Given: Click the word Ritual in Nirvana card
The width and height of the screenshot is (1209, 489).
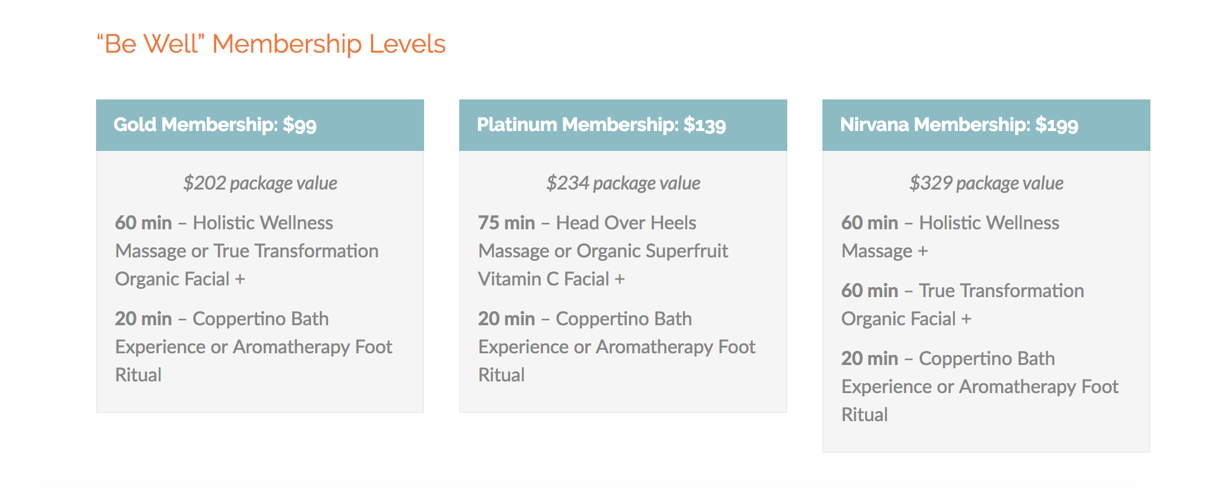Looking at the screenshot, I should pos(865,415).
